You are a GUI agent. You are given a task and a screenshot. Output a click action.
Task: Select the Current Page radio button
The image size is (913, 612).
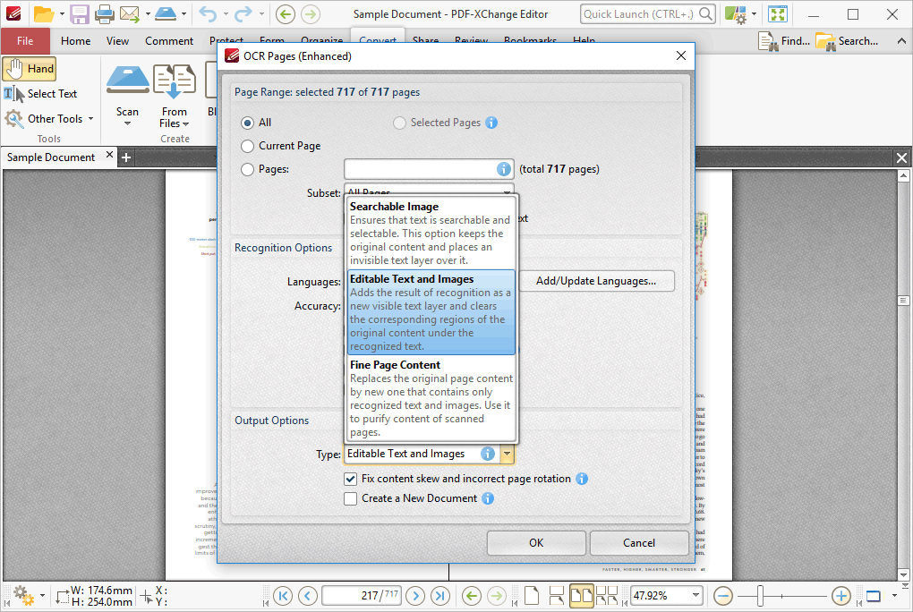click(x=247, y=146)
